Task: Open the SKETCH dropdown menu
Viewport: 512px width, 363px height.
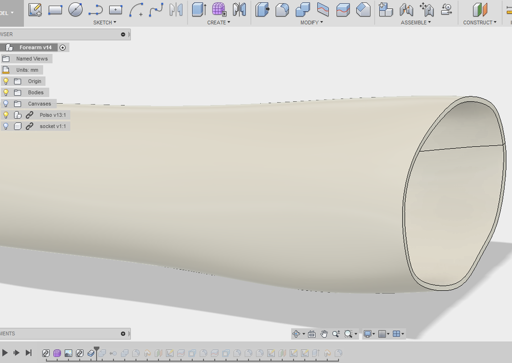Action: pyautogui.click(x=105, y=23)
